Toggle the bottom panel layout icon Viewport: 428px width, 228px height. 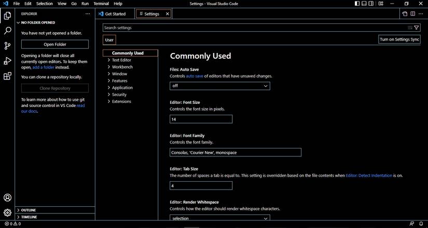(365, 4)
